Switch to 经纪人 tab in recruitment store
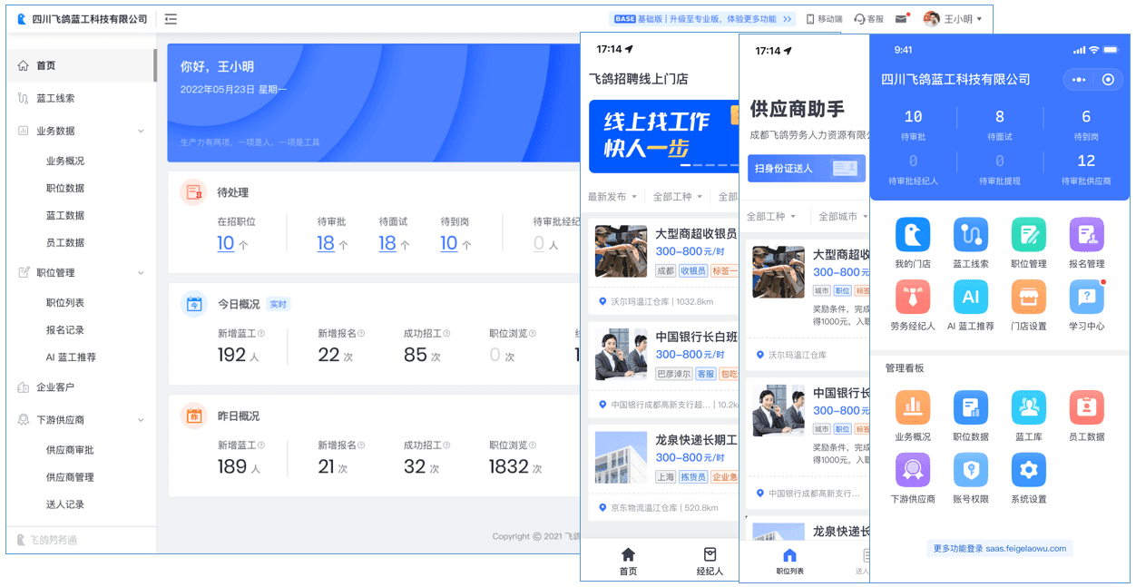Image resolution: width=1136 pixels, height=587 pixels. pos(710,561)
